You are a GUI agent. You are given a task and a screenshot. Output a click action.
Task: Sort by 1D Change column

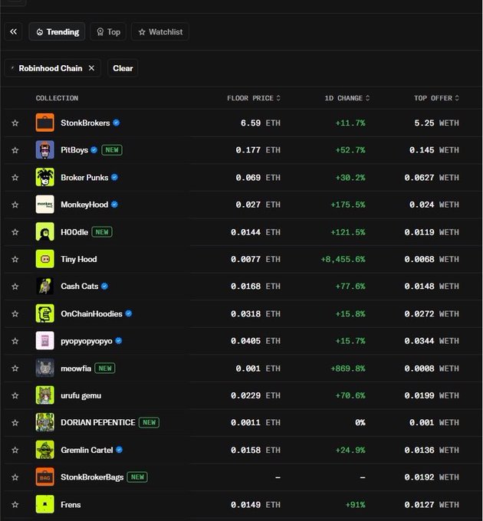pos(347,98)
